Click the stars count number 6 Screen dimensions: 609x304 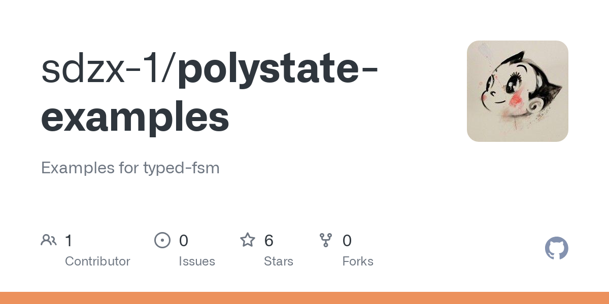click(269, 241)
